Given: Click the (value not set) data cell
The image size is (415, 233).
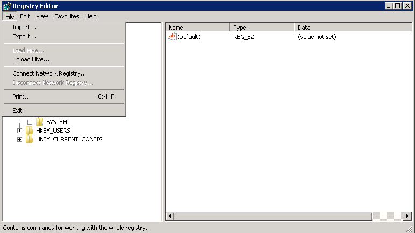Looking at the screenshot, I should [317, 37].
